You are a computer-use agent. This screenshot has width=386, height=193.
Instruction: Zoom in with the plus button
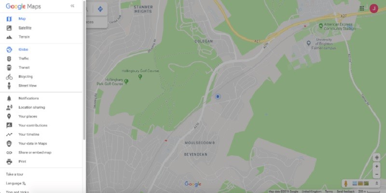(376, 166)
